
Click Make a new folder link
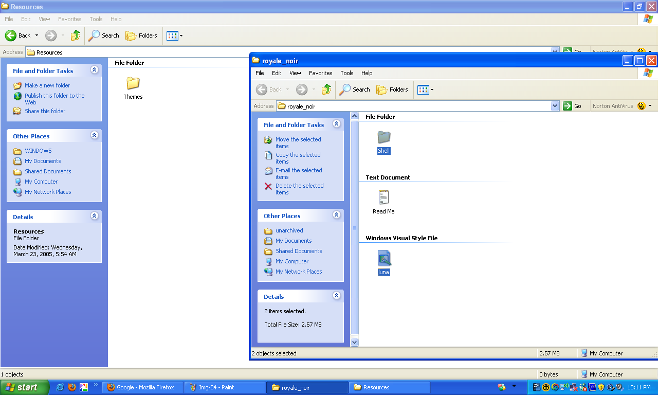click(47, 85)
